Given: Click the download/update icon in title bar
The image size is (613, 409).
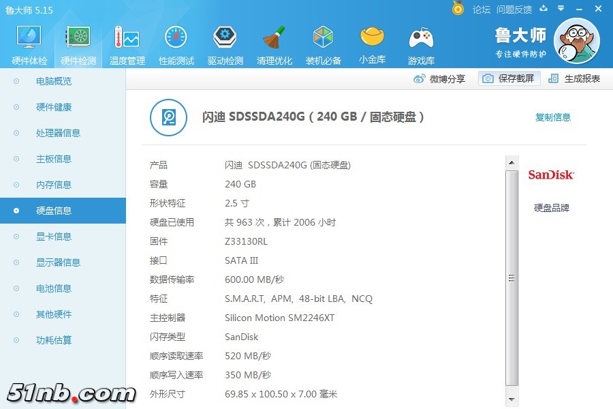Looking at the screenshot, I should point(544,9).
